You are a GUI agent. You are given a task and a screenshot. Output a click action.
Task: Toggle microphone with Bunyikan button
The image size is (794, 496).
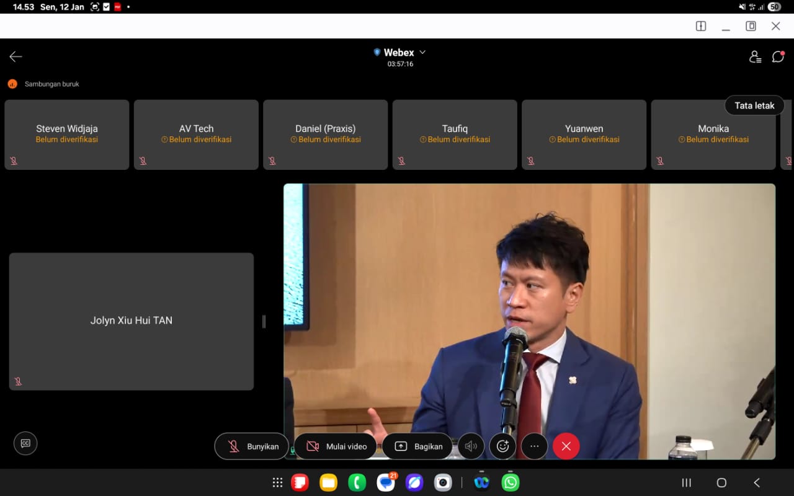coord(251,446)
